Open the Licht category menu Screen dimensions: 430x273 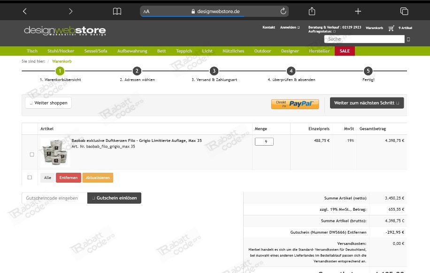(207, 51)
